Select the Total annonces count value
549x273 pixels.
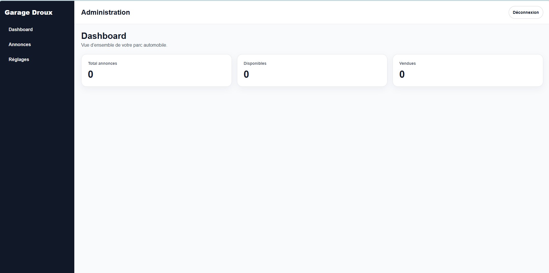(90, 74)
